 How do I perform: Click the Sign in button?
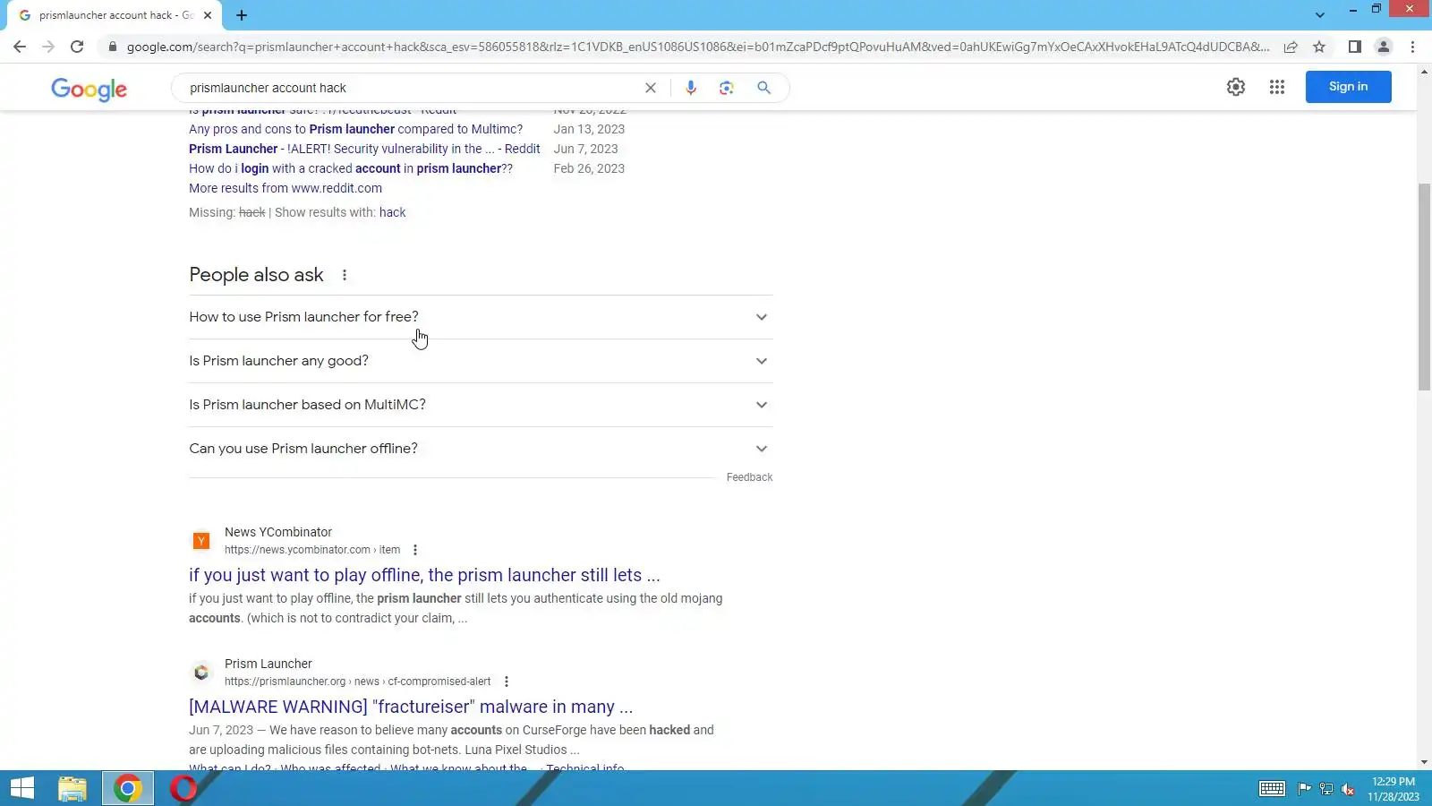[1348, 87]
